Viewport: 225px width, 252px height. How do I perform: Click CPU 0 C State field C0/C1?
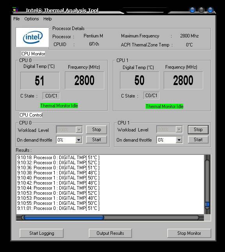pos(51,96)
